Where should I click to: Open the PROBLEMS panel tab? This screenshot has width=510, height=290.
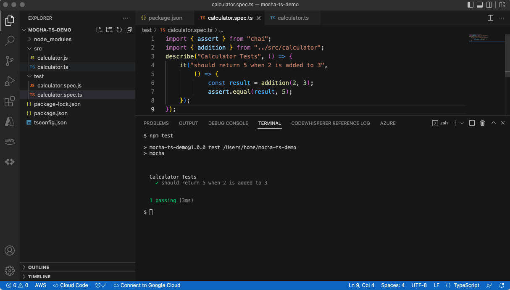156,123
